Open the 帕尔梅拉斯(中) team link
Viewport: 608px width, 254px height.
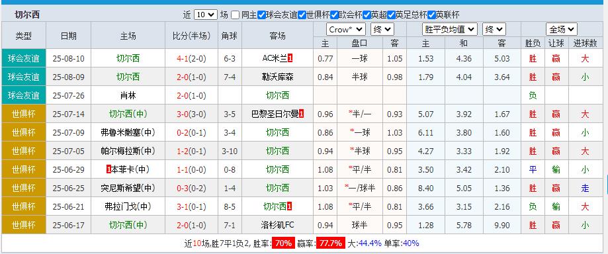[x=128, y=151]
